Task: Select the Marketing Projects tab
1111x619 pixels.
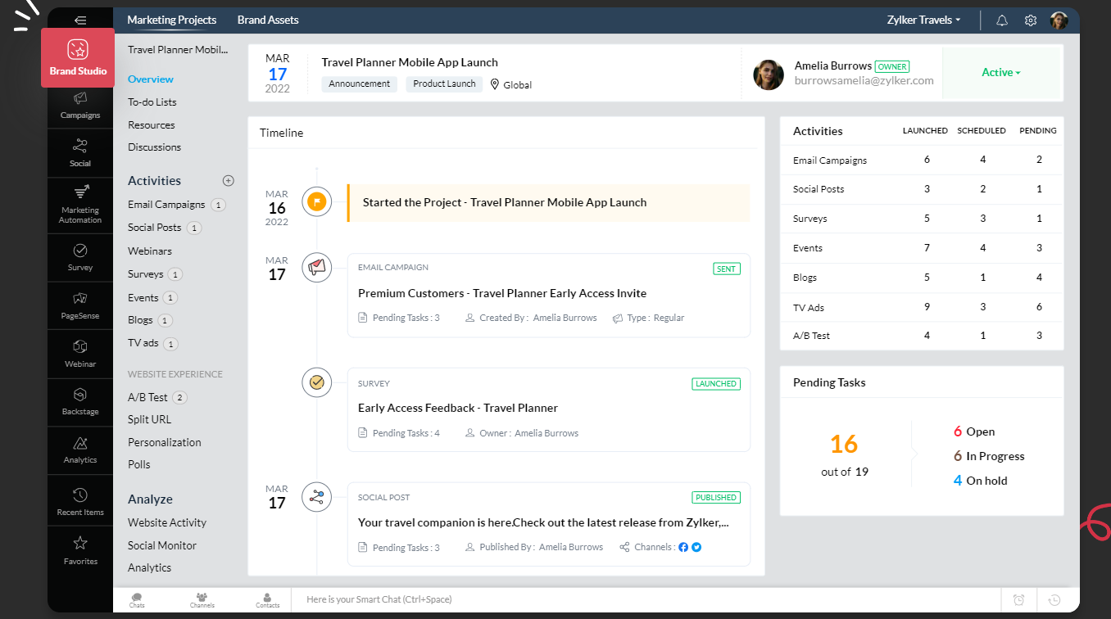Action: 172,20
